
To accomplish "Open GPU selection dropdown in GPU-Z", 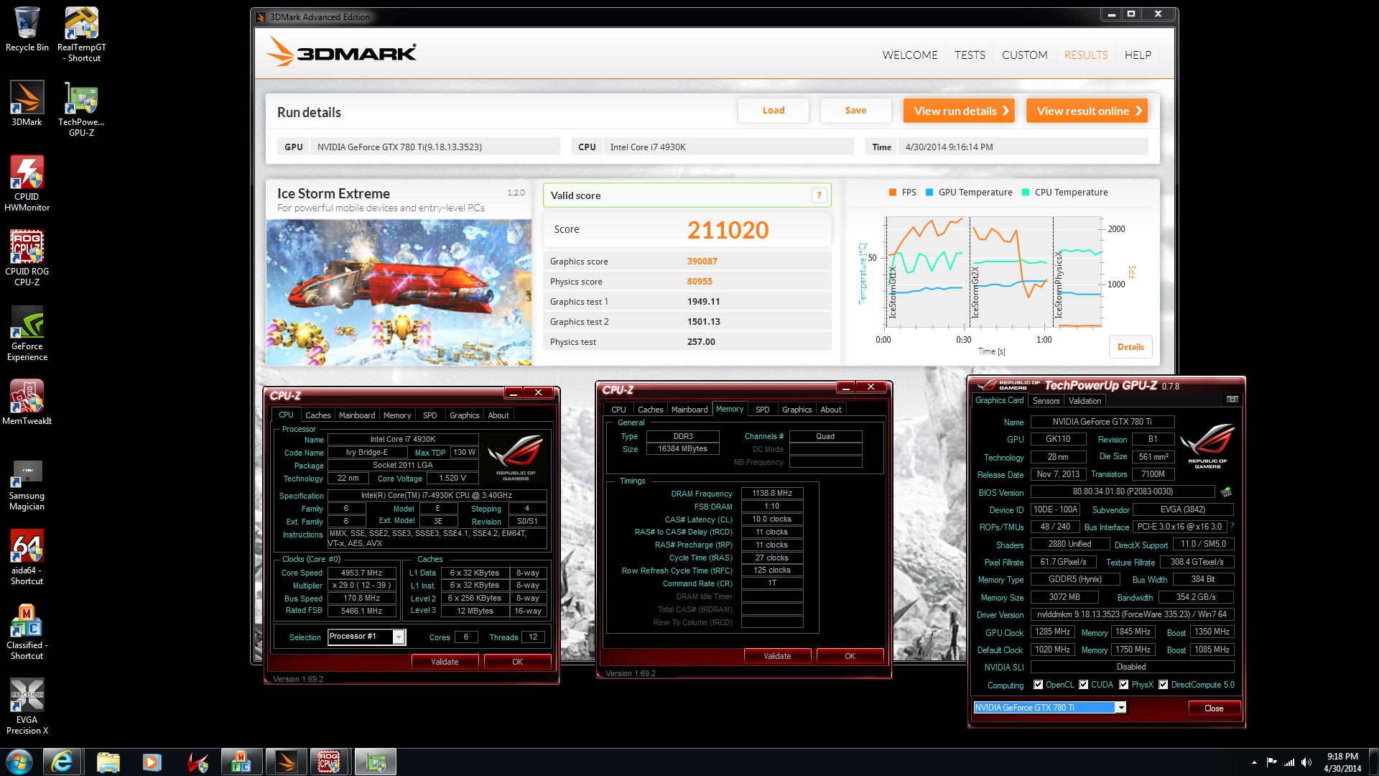I will point(1120,708).
